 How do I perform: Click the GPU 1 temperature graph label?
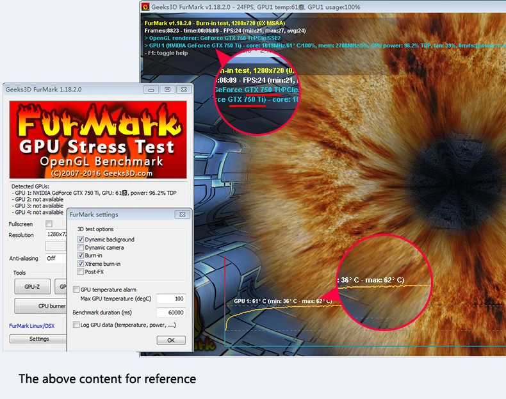coord(283,301)
